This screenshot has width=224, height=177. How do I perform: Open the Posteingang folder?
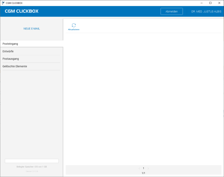click(32, 44)
